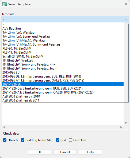Collapse the Template dropdown arrow

126,19
